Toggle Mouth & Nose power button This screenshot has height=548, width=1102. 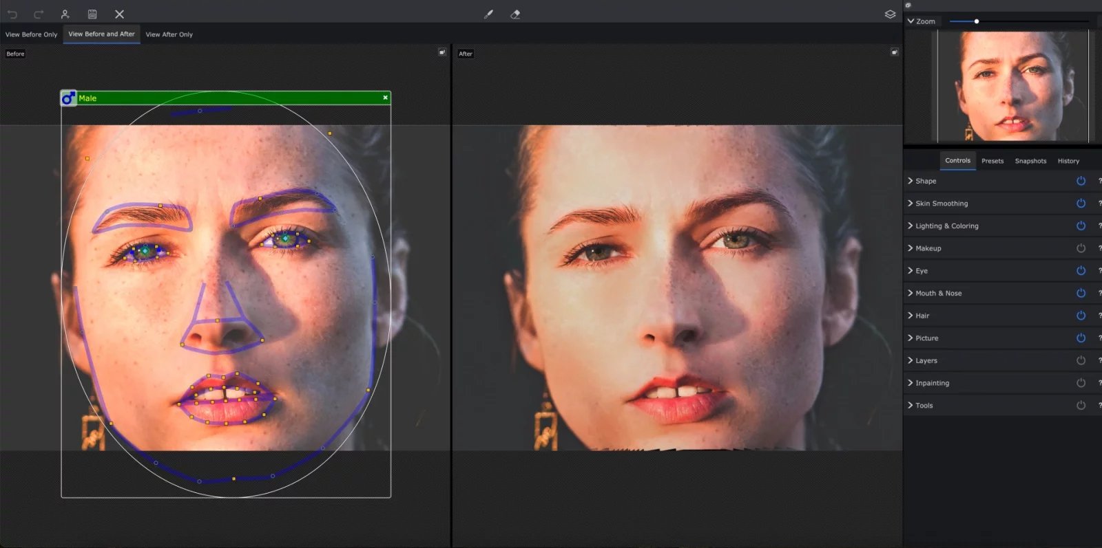click(1081, 293)
